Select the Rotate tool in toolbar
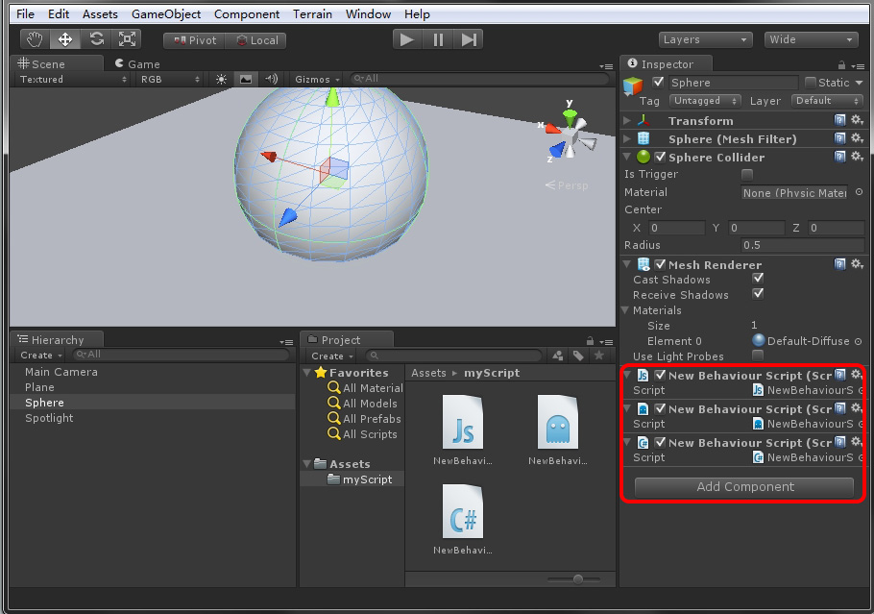The image size is (874, 614). [x=97, y=39]
